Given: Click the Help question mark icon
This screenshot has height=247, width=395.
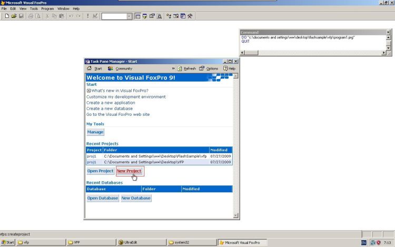Looking at the screenshot, I should point(225,68).
